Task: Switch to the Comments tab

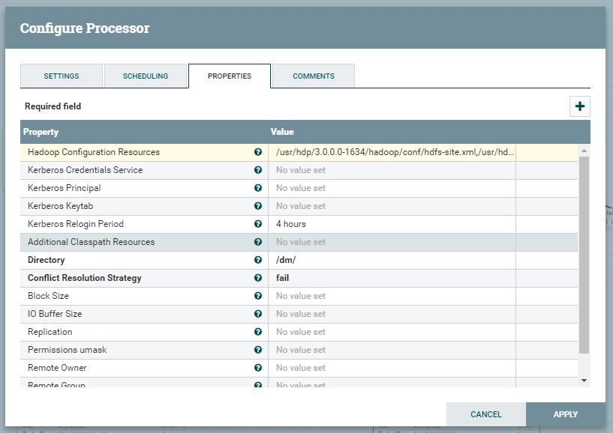Action: pos(314,76)
